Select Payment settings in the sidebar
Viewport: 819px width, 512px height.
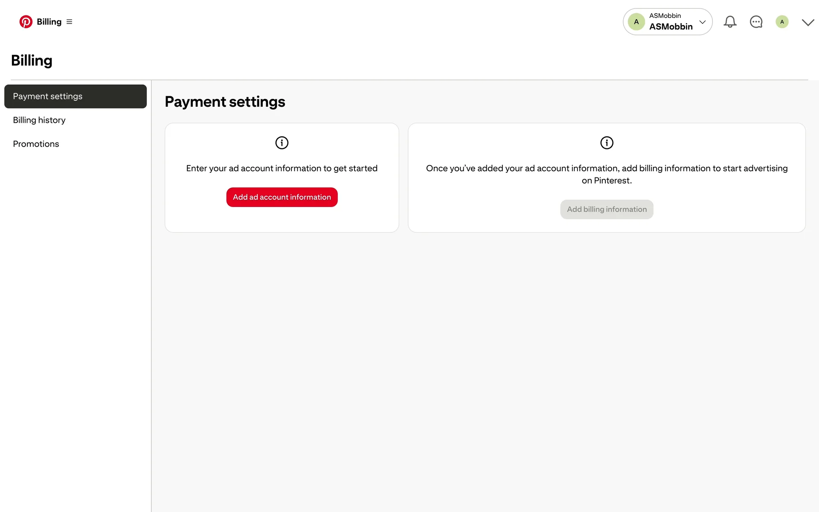(x=76, y=96)
